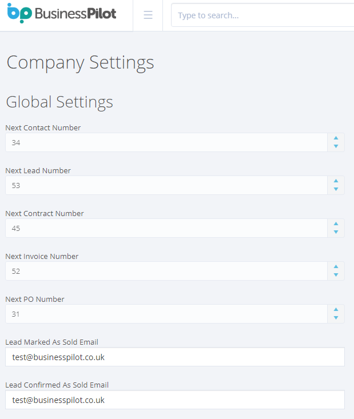This screenshot has width=354, height=419.
Task: Click the Company Settings heading
Action: (80, 63)
